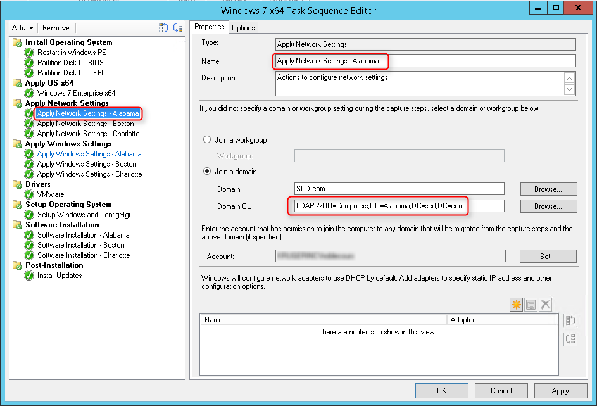597x406 pixels.
Task: Switch to the Properties tab
Action: [209, 27]
